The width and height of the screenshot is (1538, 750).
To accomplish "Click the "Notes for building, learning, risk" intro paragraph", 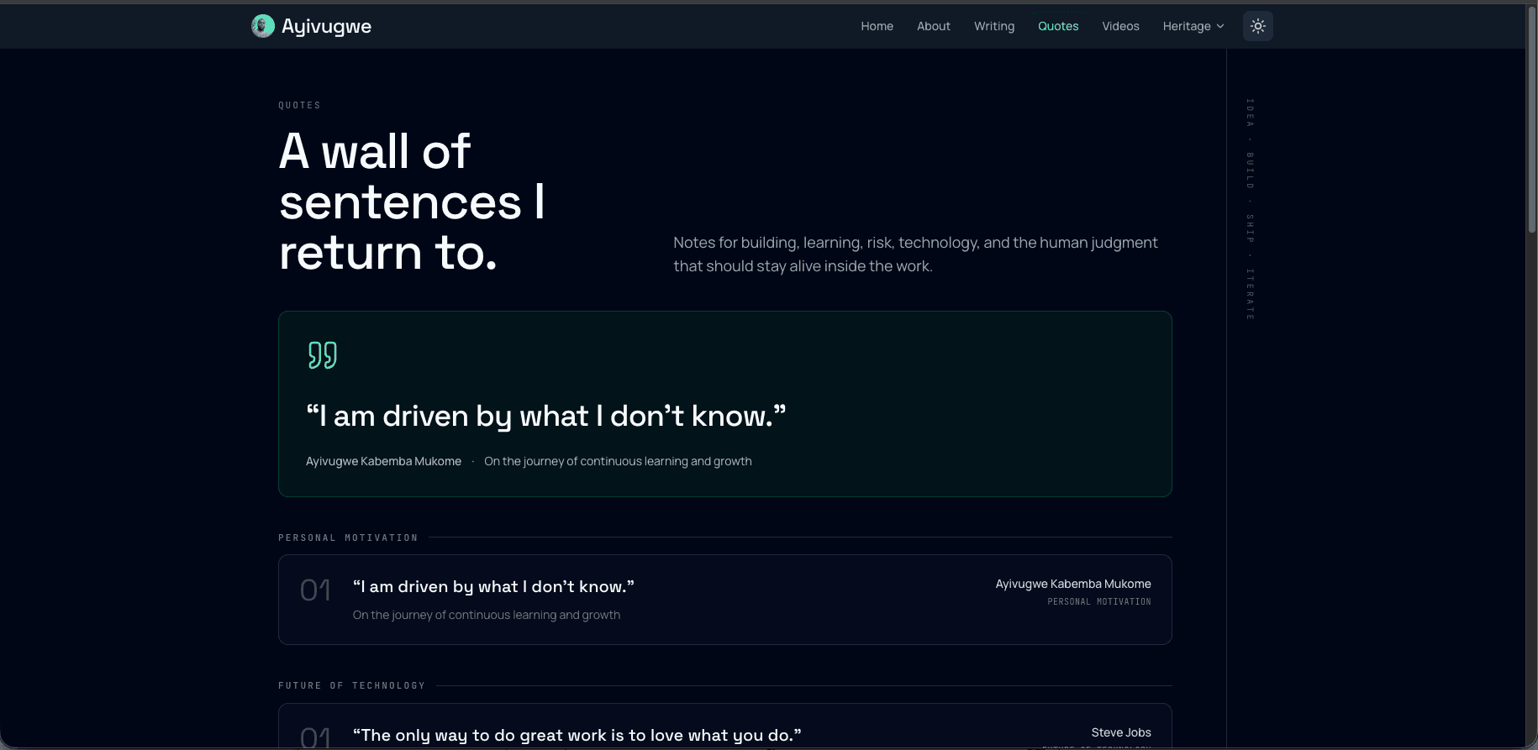I will pyautogui.click(x=915, y=254).
